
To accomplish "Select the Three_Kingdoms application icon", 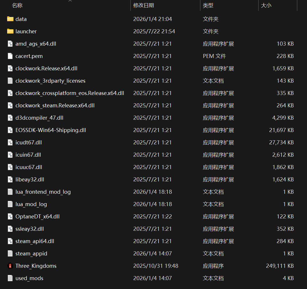I will point(10,266).
